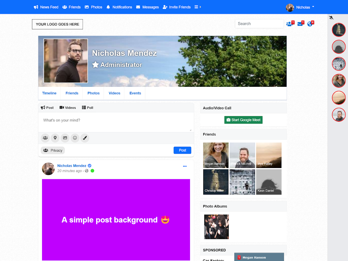Viewport: 348px width, 261px height.
Task: Open the three-dot post options menu
Action: pos(185,166)
